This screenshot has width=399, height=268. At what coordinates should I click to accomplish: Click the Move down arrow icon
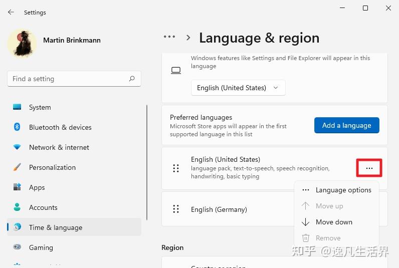pyautogui.click(x=305, y=222)
